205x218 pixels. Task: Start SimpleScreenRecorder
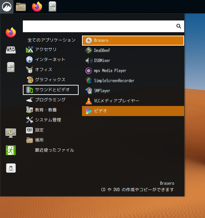(133, 80)
